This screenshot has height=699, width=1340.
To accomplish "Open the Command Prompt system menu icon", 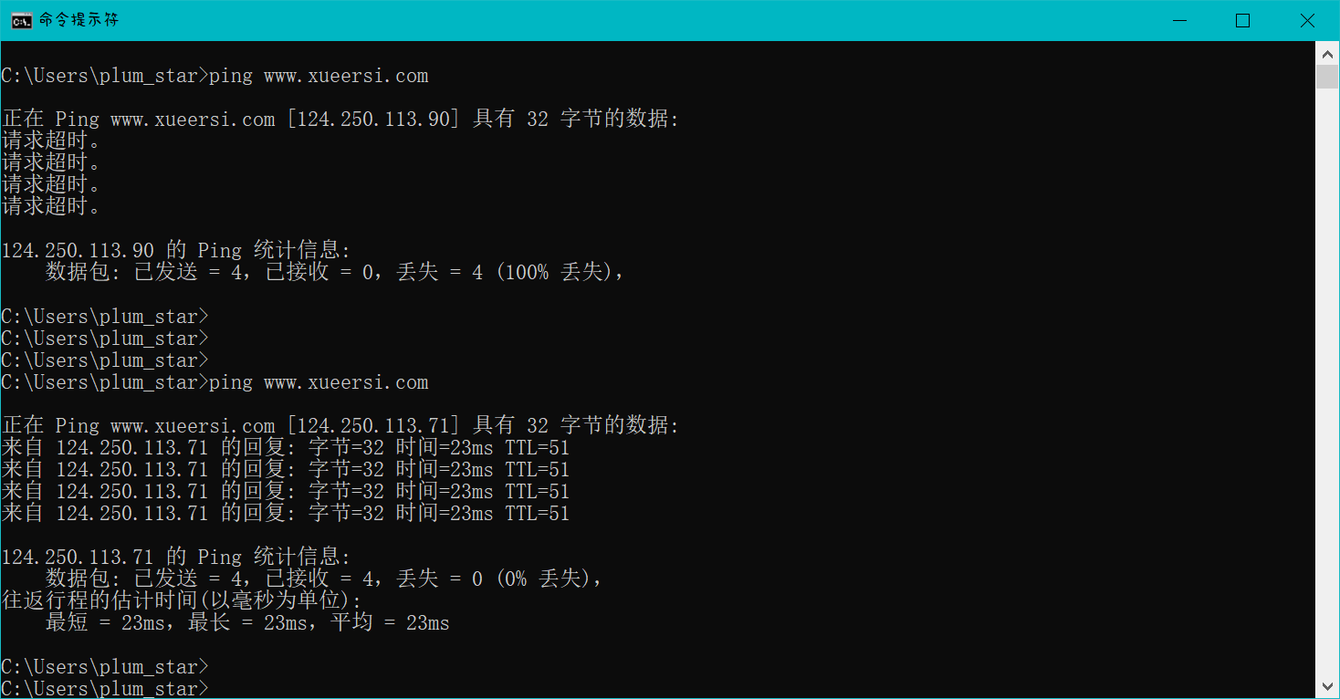I will (x=20, y=20).
